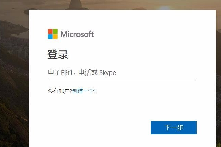Image resolution: width=221 pixels, height=147 pixels.
Task: Click the Microsoft wordmark text
Action: click(77, 34)
